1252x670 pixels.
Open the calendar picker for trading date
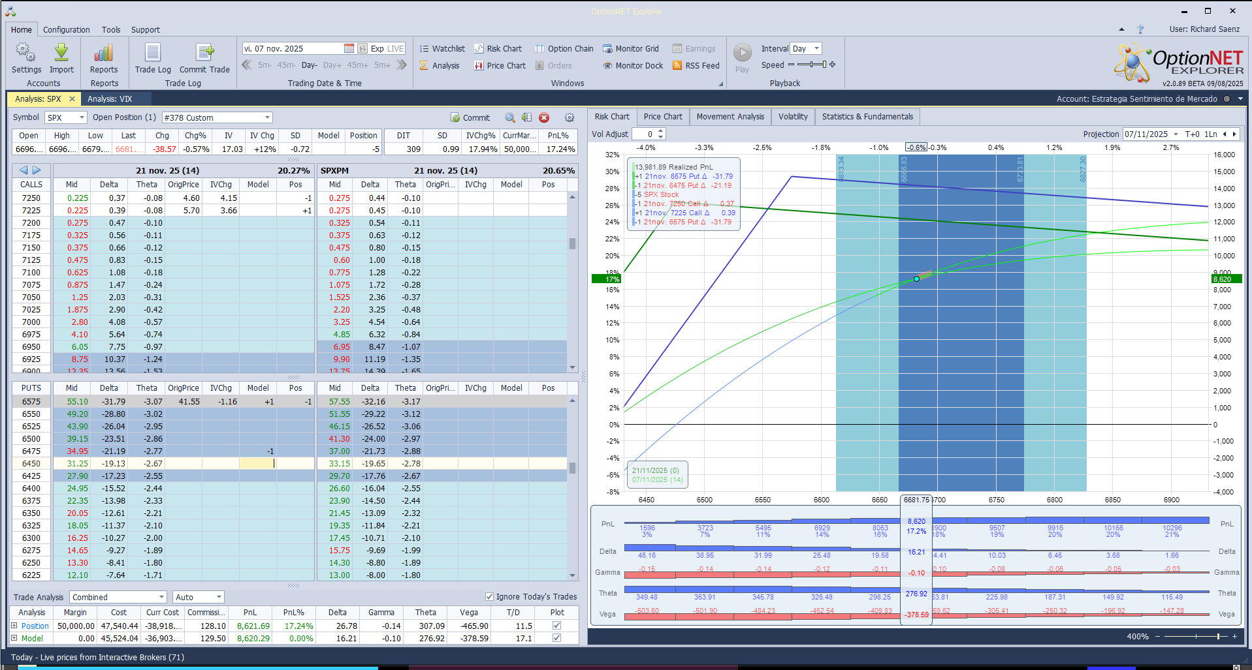349,48
